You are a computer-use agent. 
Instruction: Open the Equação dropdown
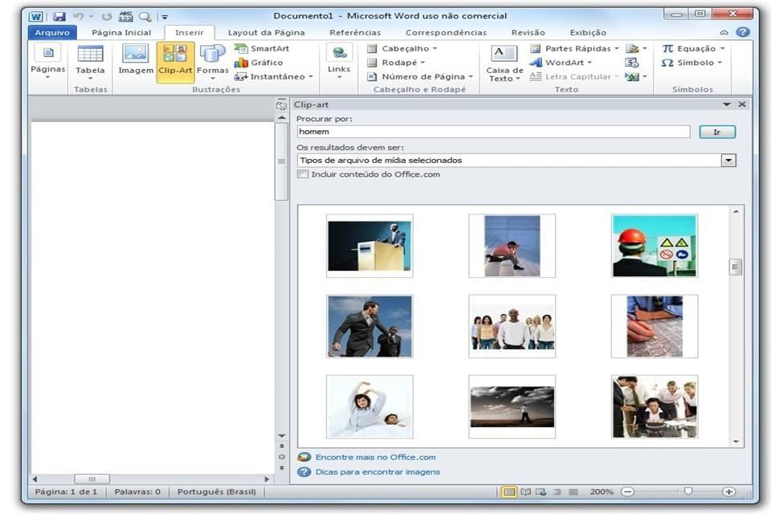[x=693, y=48]
